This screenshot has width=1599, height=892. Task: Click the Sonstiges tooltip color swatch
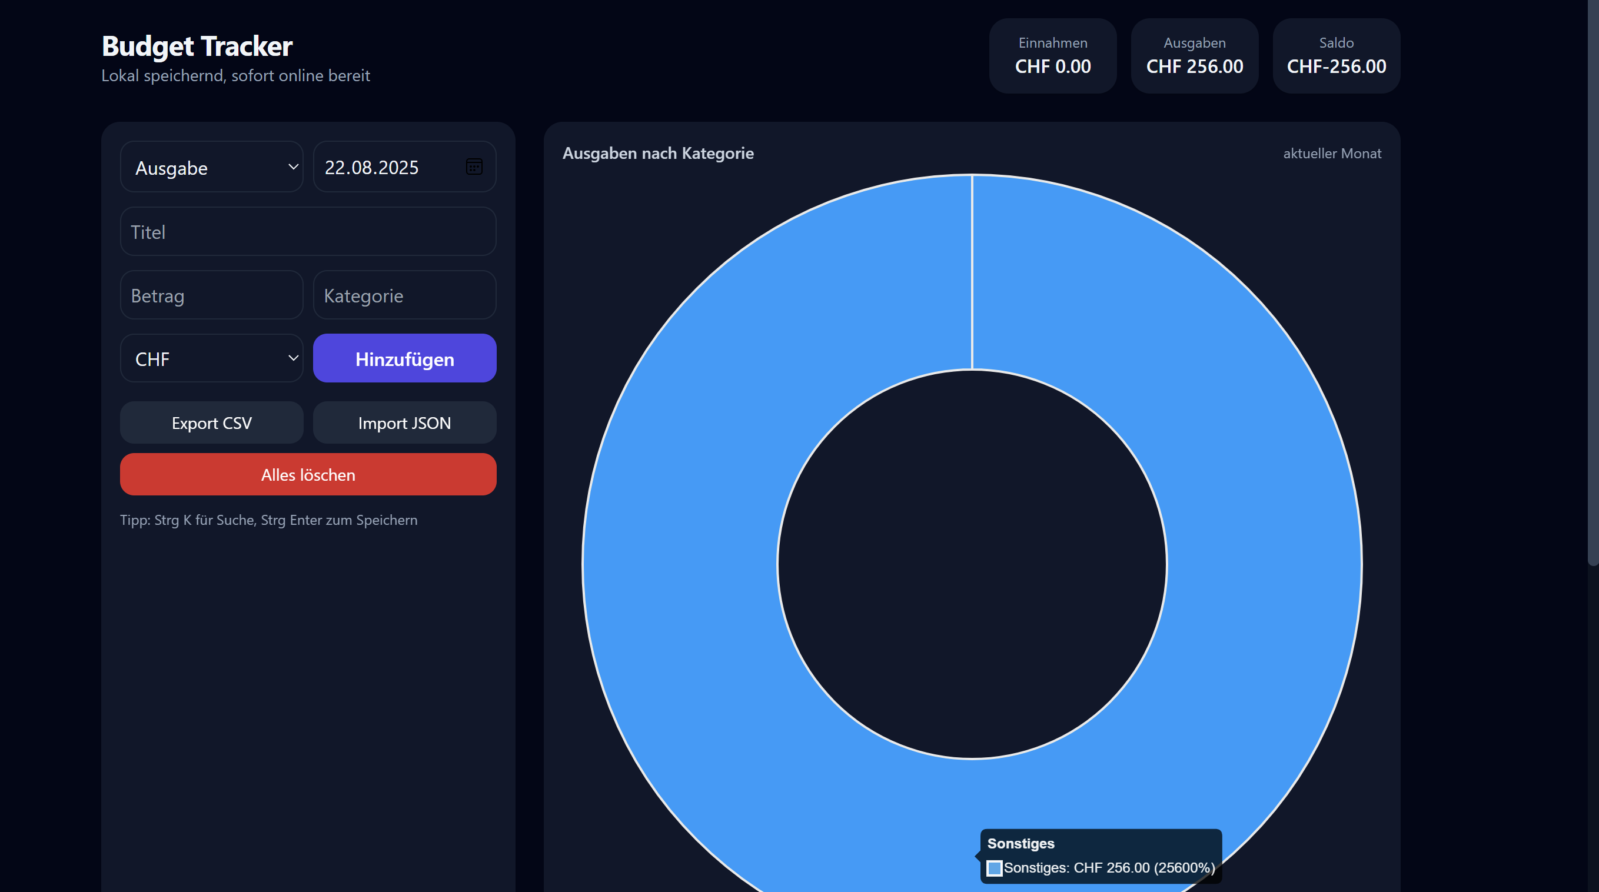point(994,868)
